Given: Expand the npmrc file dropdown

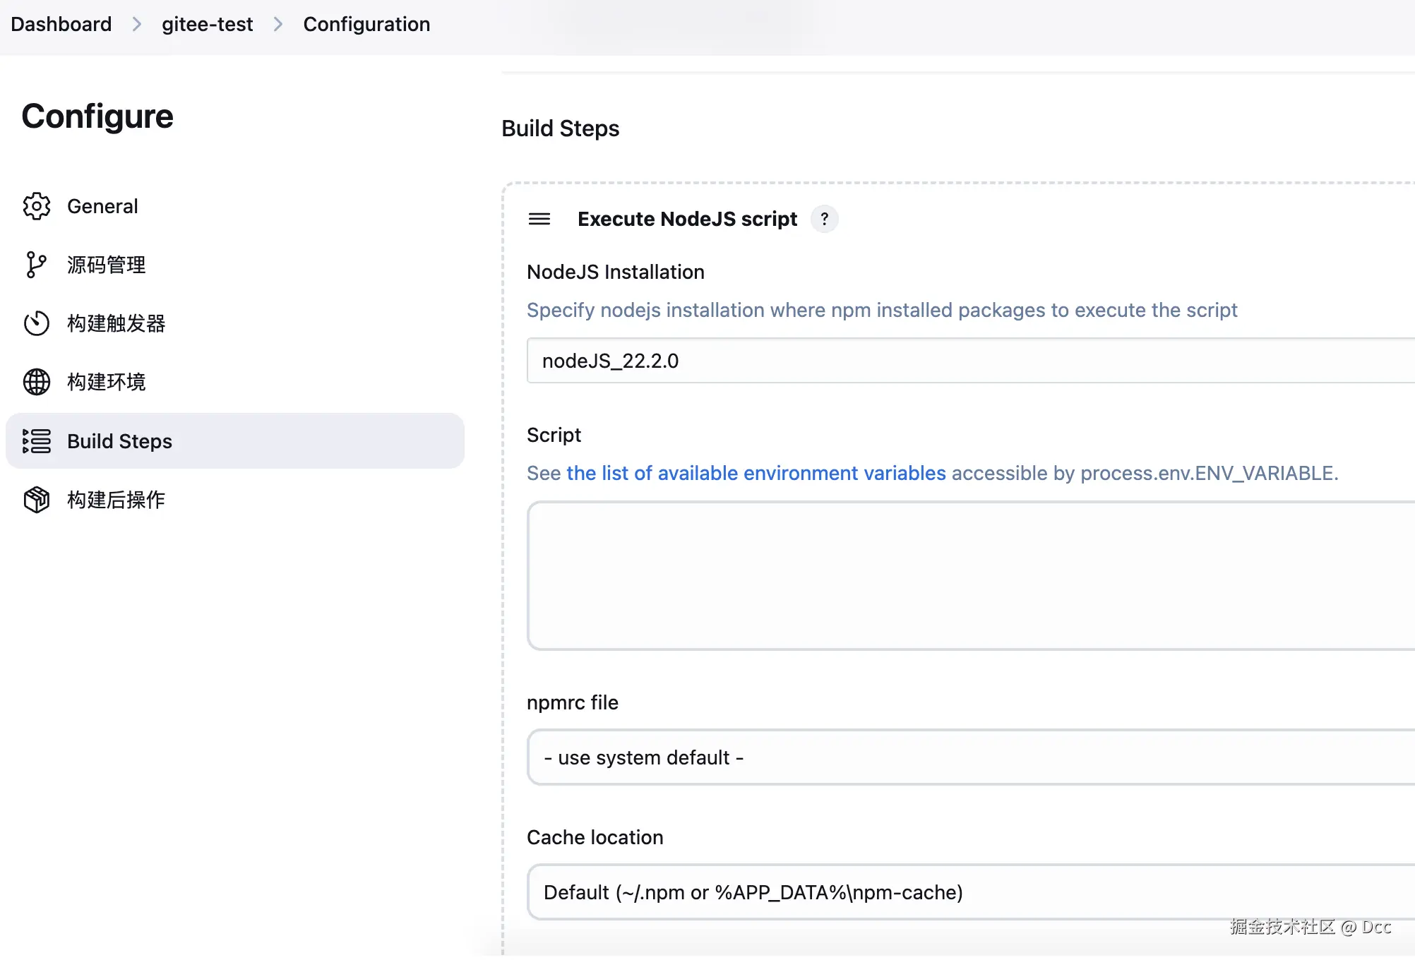Looking at the screenshot, I should (967, 757).
